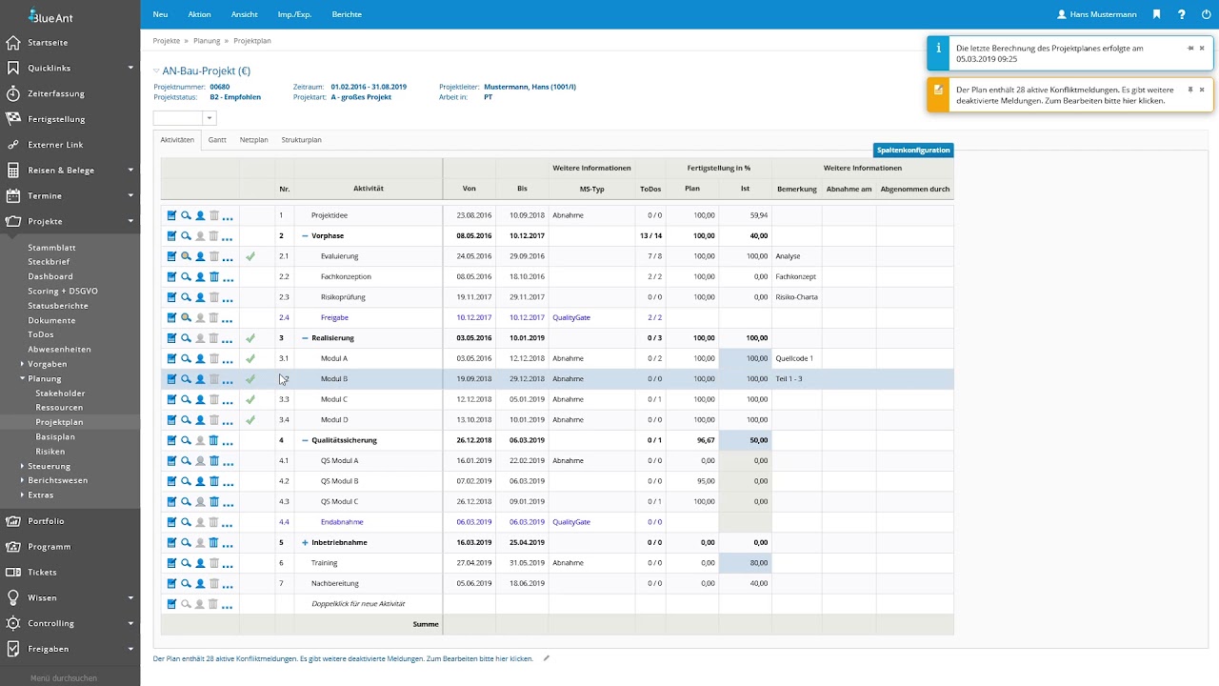Image resolution: width=1219 pixels, height=686 pixels.
Task: Open the three-dots menu for Training row
Action: (x=228, y=564)
